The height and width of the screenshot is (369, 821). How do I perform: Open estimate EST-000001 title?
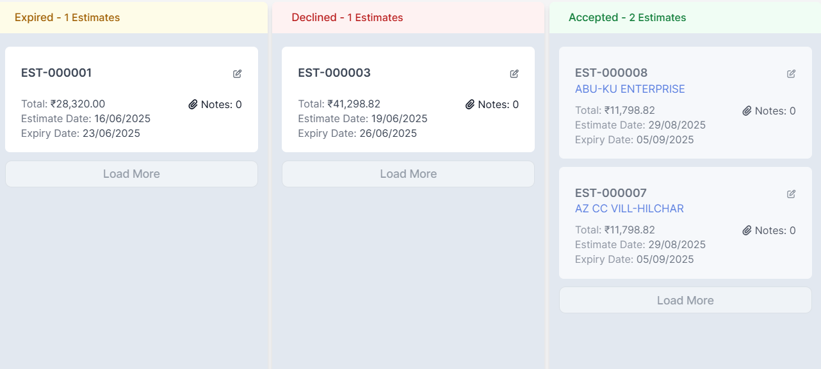[x=56, y=73]
